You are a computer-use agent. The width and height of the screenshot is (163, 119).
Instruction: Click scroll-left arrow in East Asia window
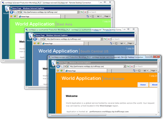(3, 60)
